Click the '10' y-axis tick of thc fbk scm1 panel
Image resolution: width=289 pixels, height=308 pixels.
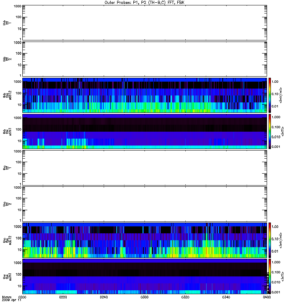[20, 286]
